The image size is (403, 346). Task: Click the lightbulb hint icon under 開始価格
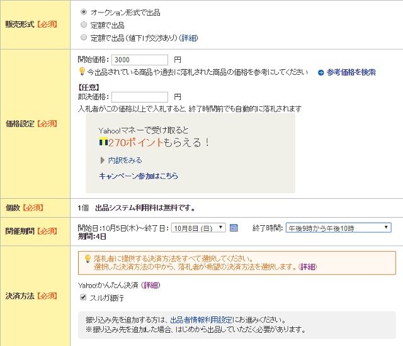(x=82, y=71)
